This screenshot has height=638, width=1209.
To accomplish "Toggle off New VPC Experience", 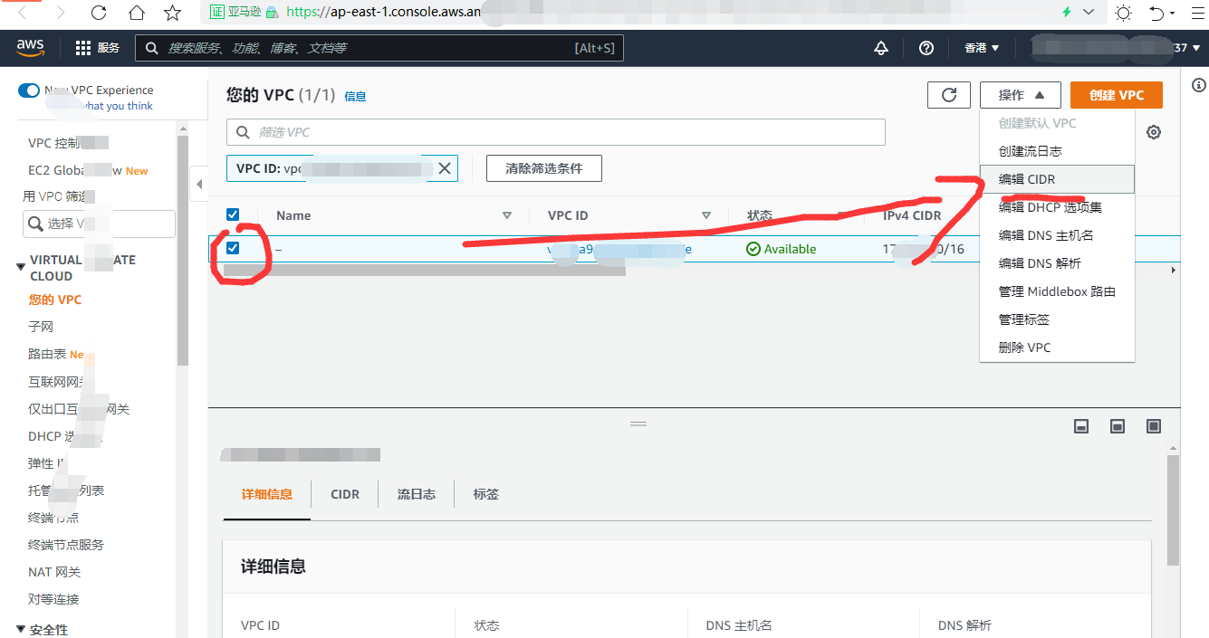I will (27, 90).
